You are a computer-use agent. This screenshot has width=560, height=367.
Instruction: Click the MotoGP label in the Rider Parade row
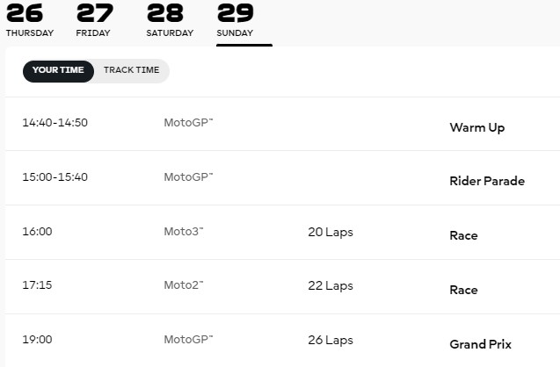tap(188, 176)
